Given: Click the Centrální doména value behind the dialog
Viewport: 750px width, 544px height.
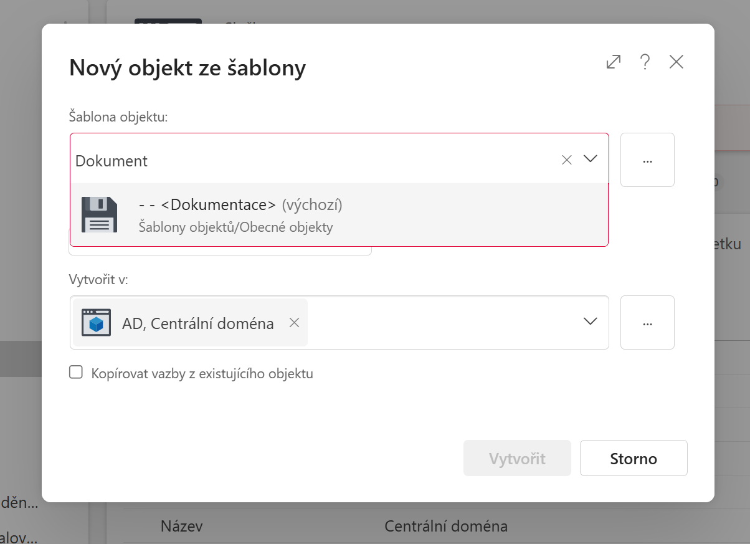Looking at the screenshot, I should tap(446, 527).
